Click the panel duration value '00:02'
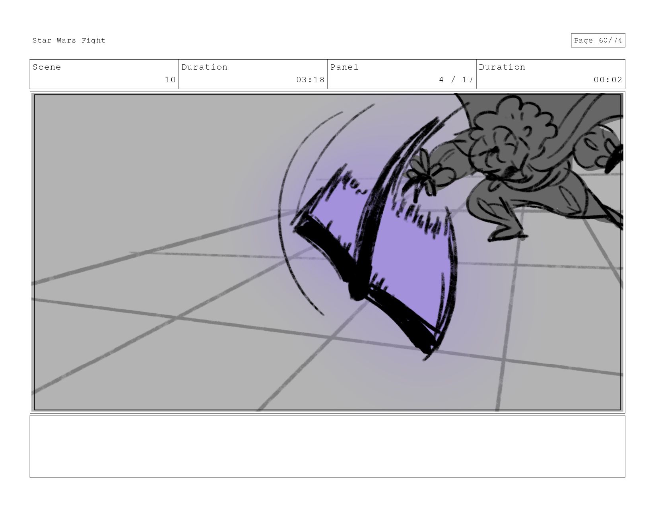This screenshot has height=507, width=656. coord(608,80)
